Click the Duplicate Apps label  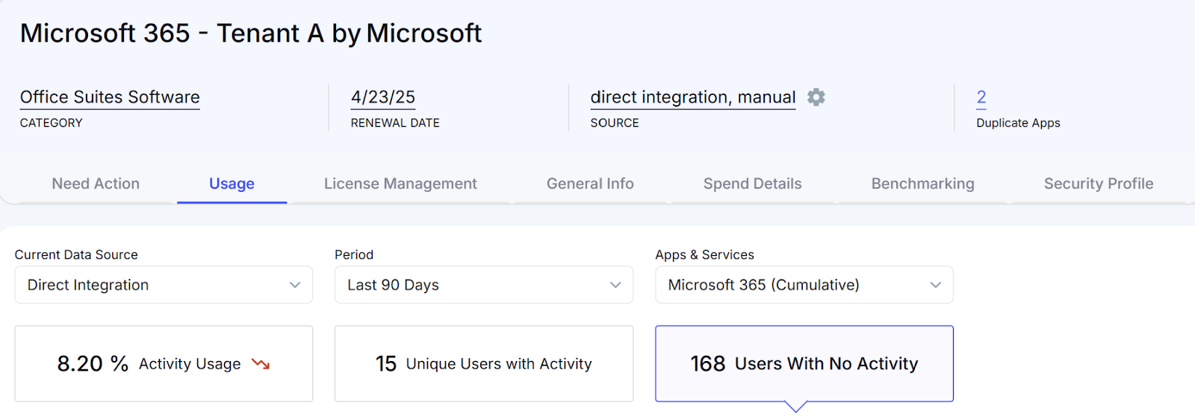click(x=1018, y=123)
